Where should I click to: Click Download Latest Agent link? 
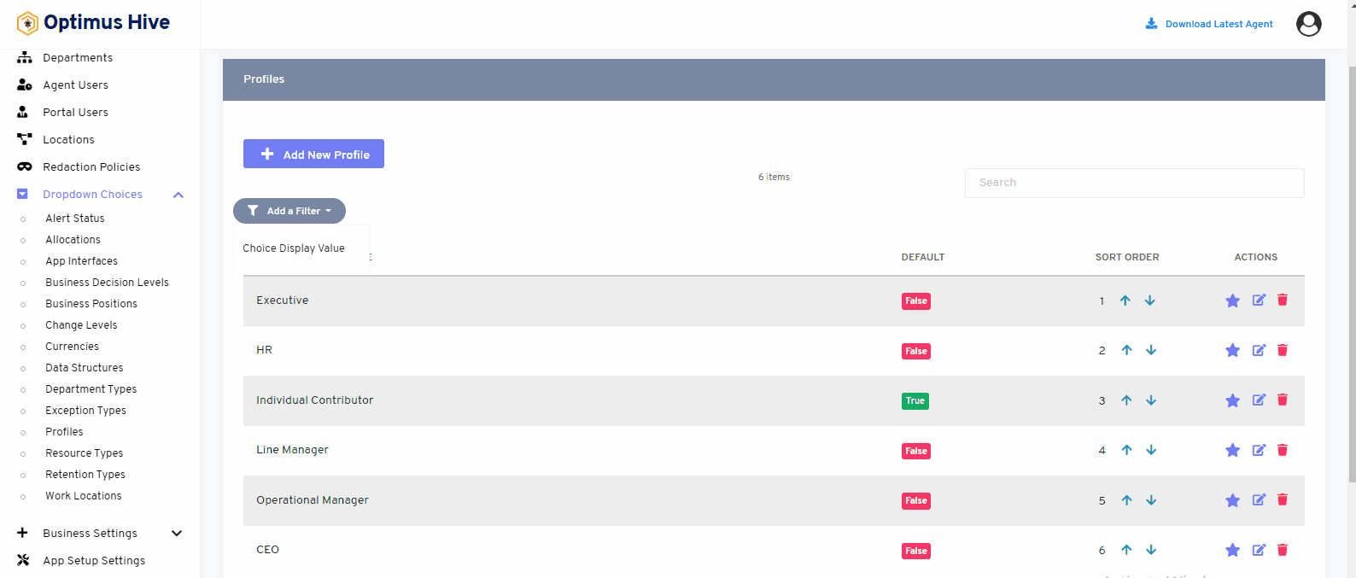pyautogui.click(x=1209, y=24)
